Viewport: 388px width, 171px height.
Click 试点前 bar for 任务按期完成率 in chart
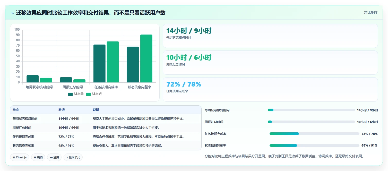point(99,63)
